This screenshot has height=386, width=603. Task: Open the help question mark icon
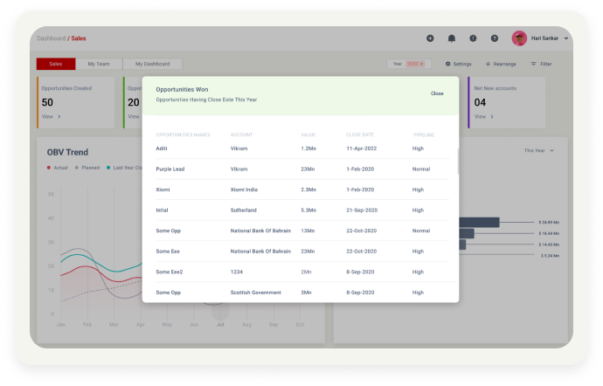tap(495, 38)
